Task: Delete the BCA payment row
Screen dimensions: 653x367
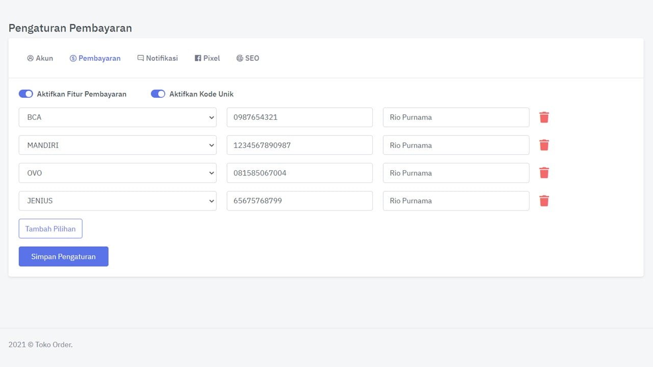Action: click(544, 117)
